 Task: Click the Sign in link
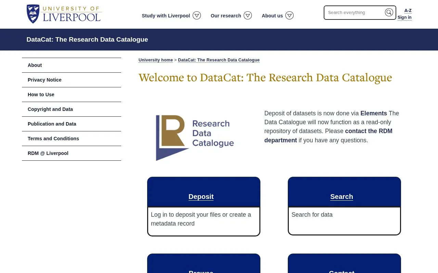tap(404, 17)
